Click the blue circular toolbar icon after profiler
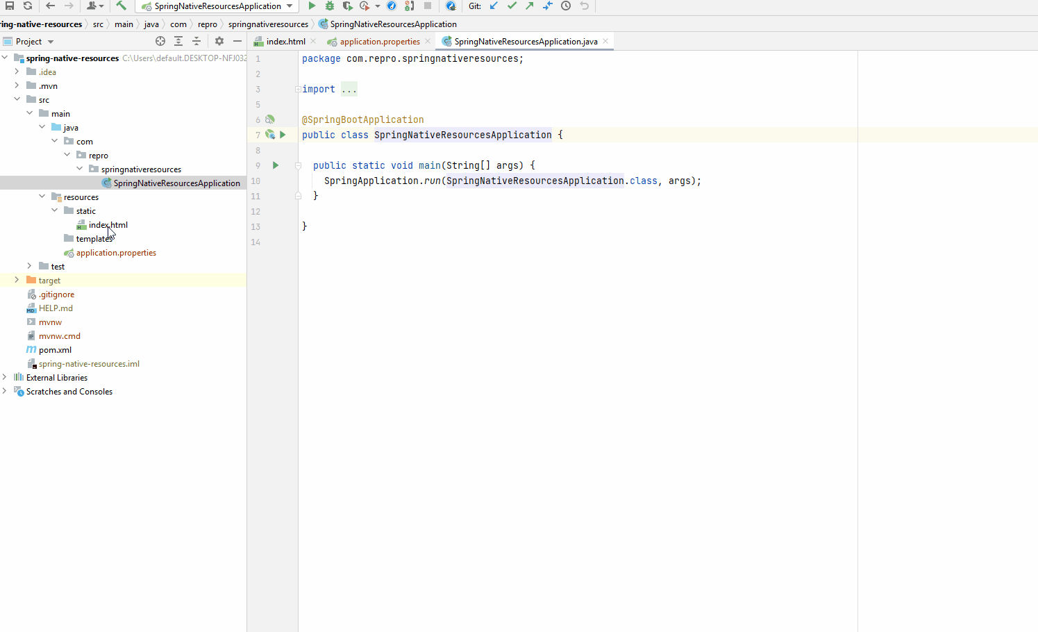The image size is (1038, 632). (x=392, y=6)
